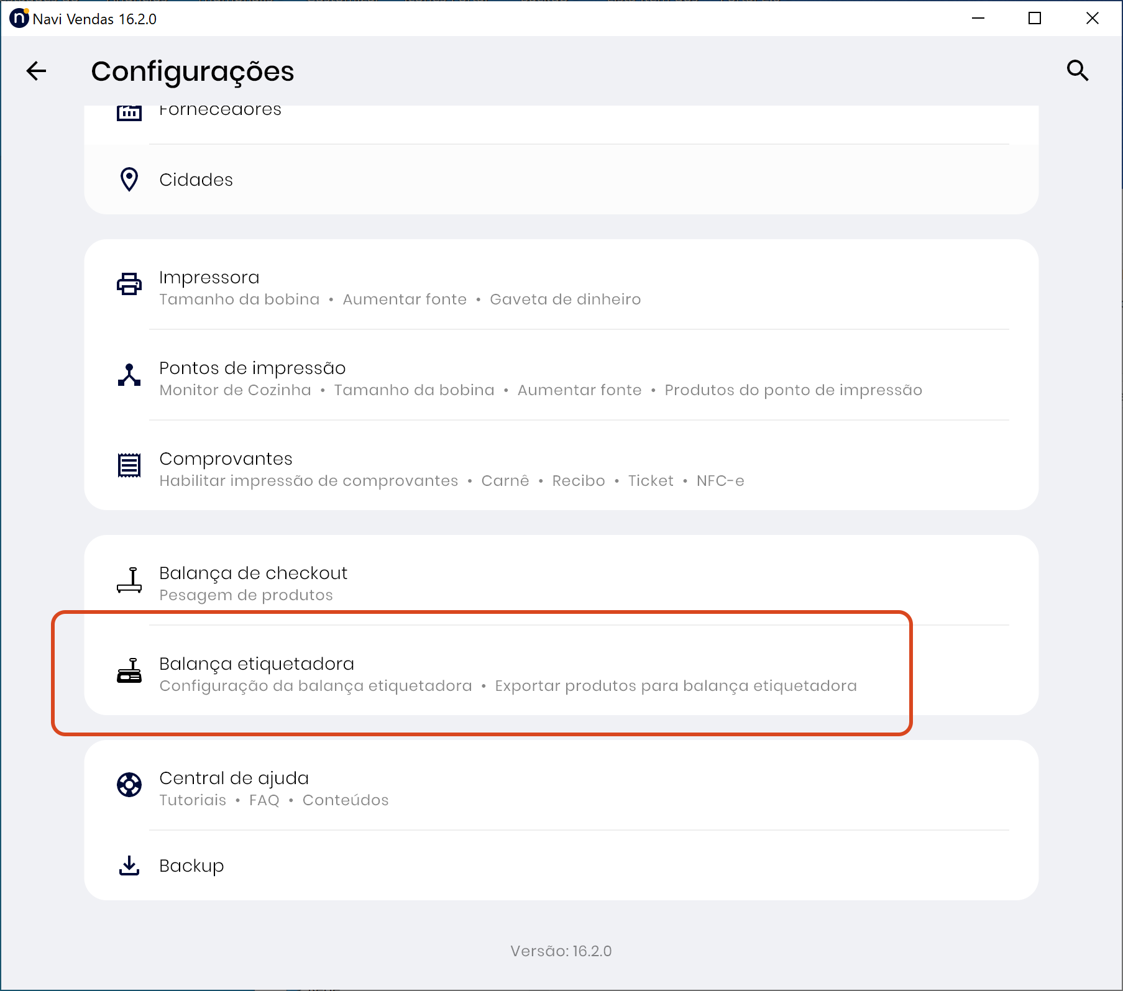
Task: Click the Comprovantes receipt icon
Action: (129, 465)
